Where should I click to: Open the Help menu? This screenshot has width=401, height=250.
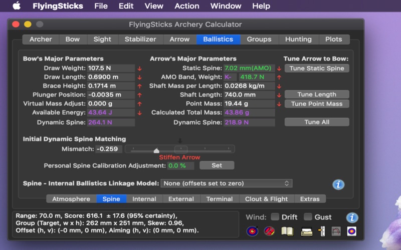[261, 6]
